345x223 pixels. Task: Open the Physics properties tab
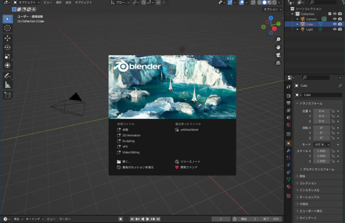pos(289,165)
